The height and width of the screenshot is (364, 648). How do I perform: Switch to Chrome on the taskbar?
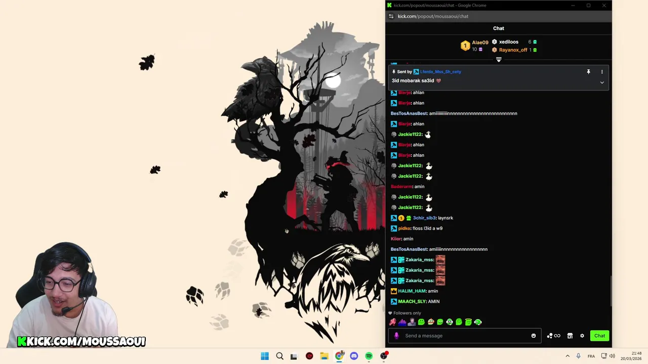point(339,356)
